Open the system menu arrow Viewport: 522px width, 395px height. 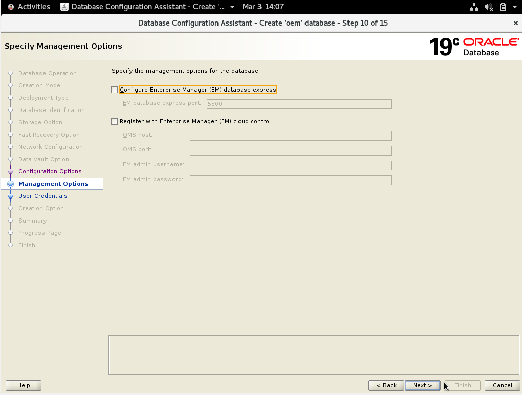coord(515,7)
